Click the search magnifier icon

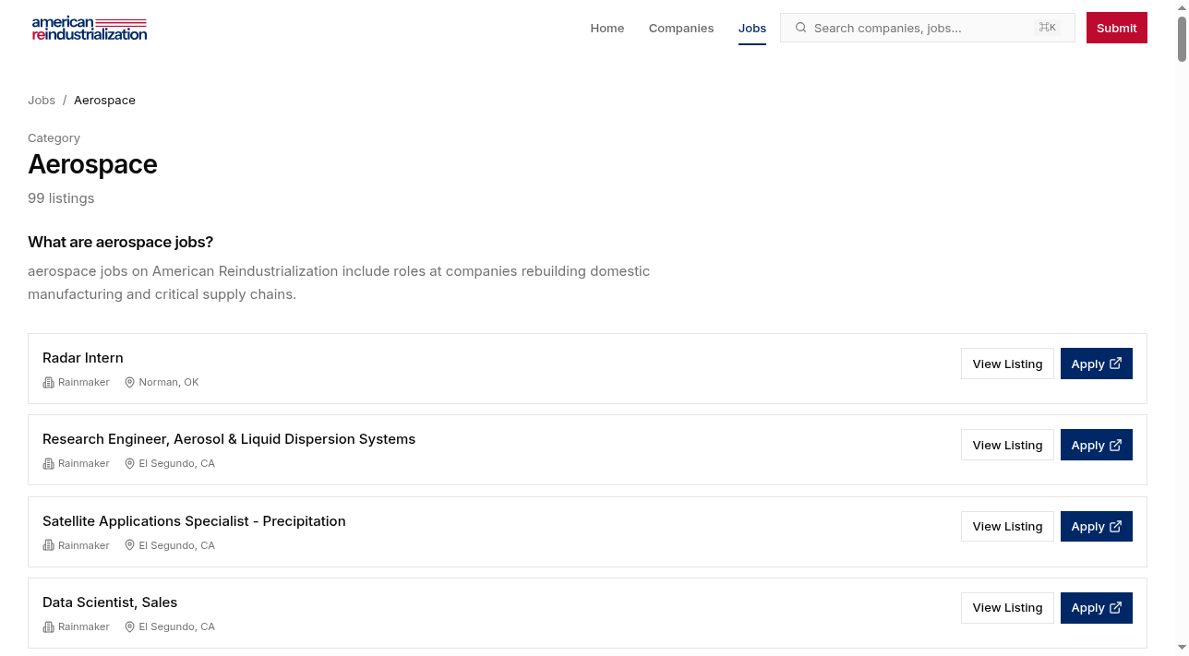click(800, 28)
